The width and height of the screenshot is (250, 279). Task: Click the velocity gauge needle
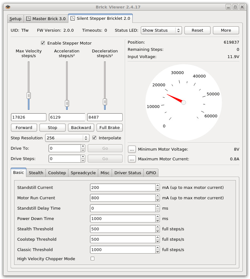pyautogui.click(x=175, y=99)
